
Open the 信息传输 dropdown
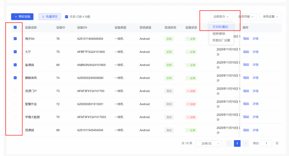click(246, 17)
